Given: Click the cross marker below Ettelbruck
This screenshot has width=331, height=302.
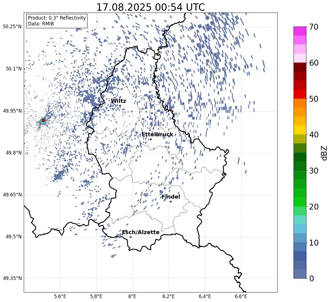Looking at the screenshot, I should pyautogui.click(x=151, y=139).
